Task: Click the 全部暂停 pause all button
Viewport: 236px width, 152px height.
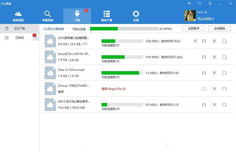Action: pos(194,29)
